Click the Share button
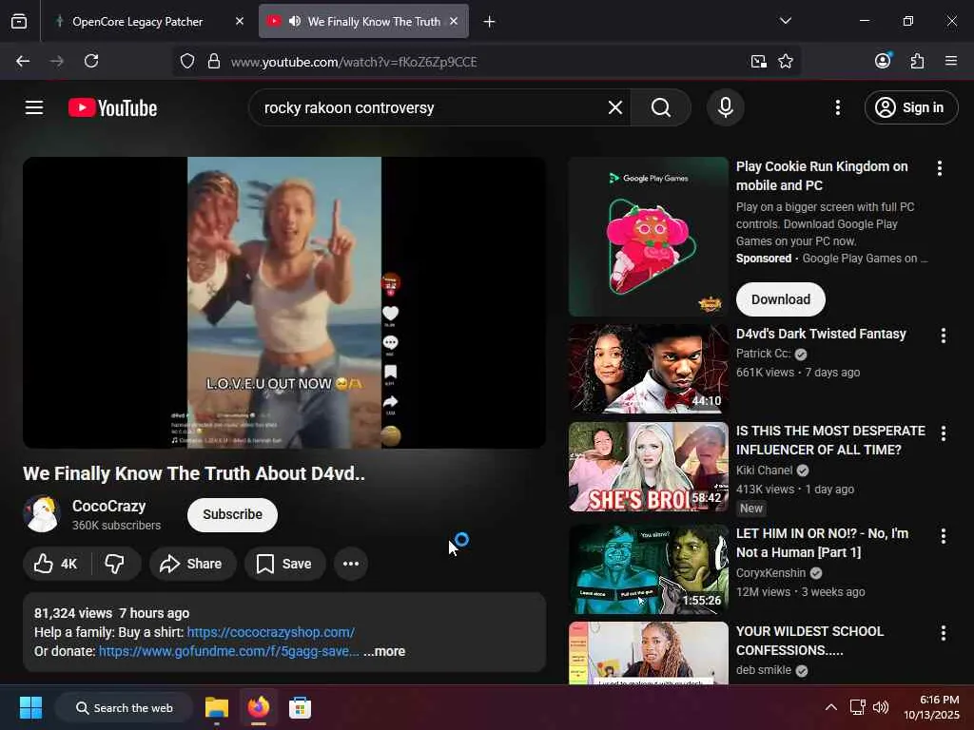The width and height of the screenshot is (974, 730). pos(192,564)
